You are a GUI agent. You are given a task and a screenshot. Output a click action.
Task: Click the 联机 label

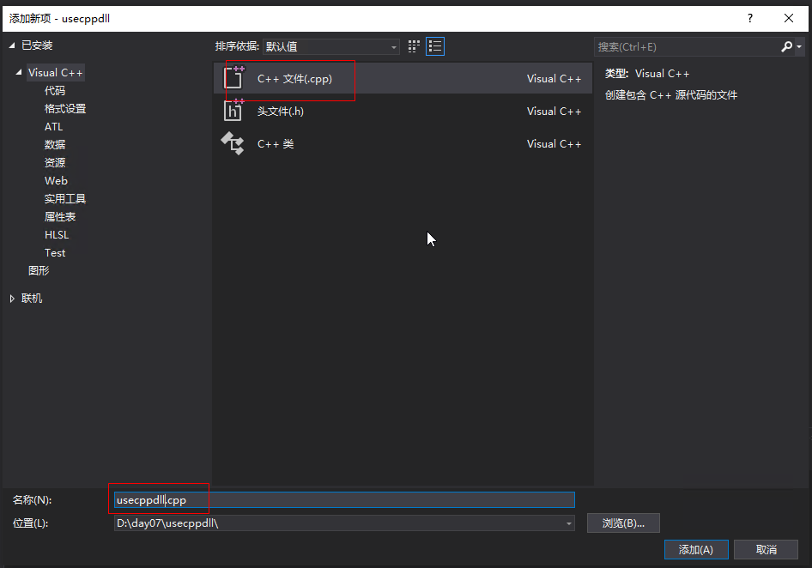pyautogui.click(x=32, y=299)
